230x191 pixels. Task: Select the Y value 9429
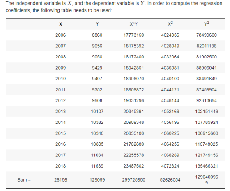coord(97,68)
